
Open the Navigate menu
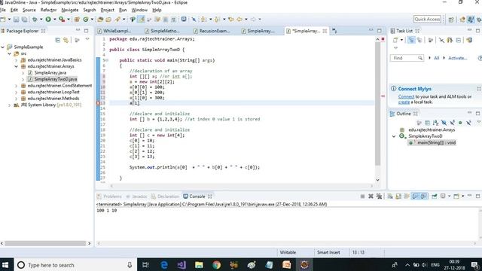click(x=70, y=10)
